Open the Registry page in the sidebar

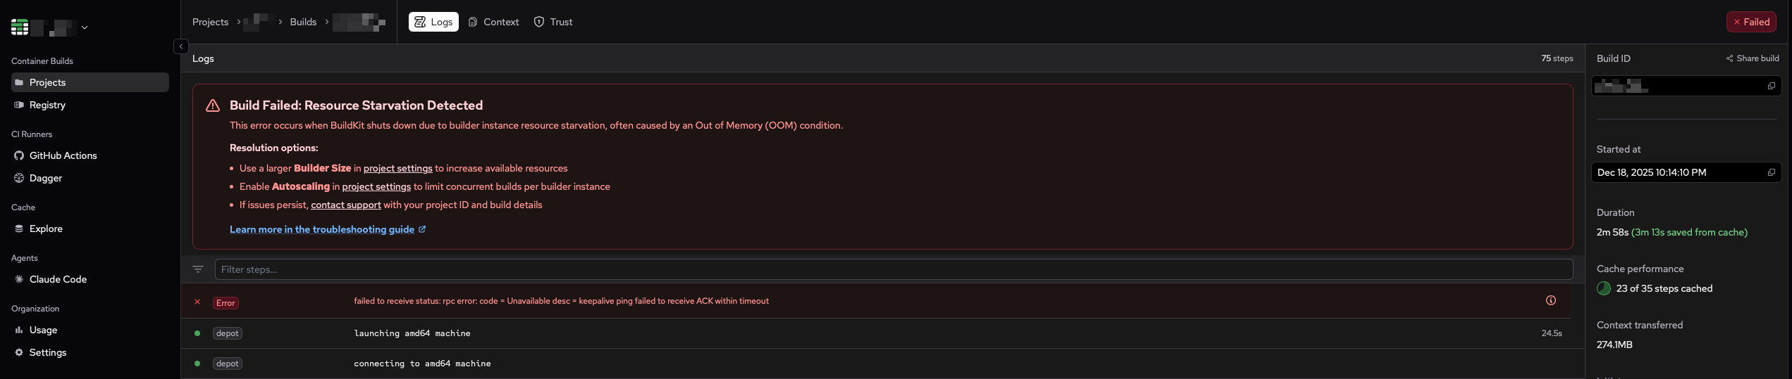coord(47,105)
